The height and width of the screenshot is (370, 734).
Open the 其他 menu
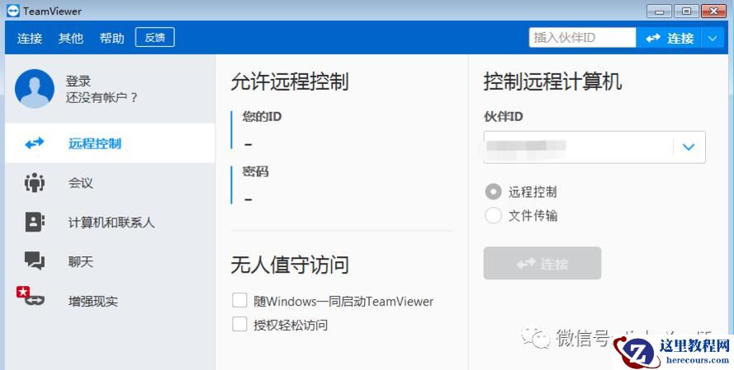pyautogui.click(x=71, y=38)
